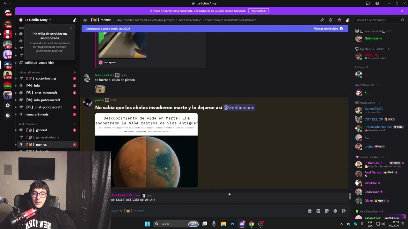Open general text channel

coord(48,130)
